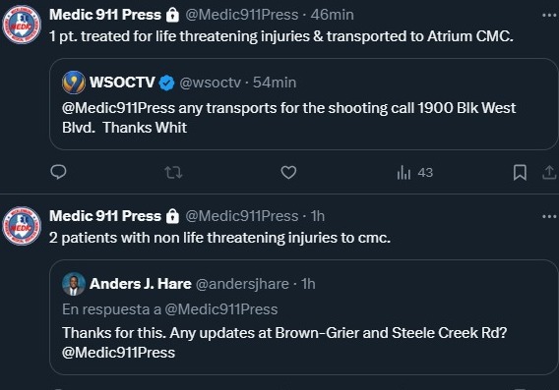
Task: Retweet the life threatening injuries post
Action: [173, 173]
